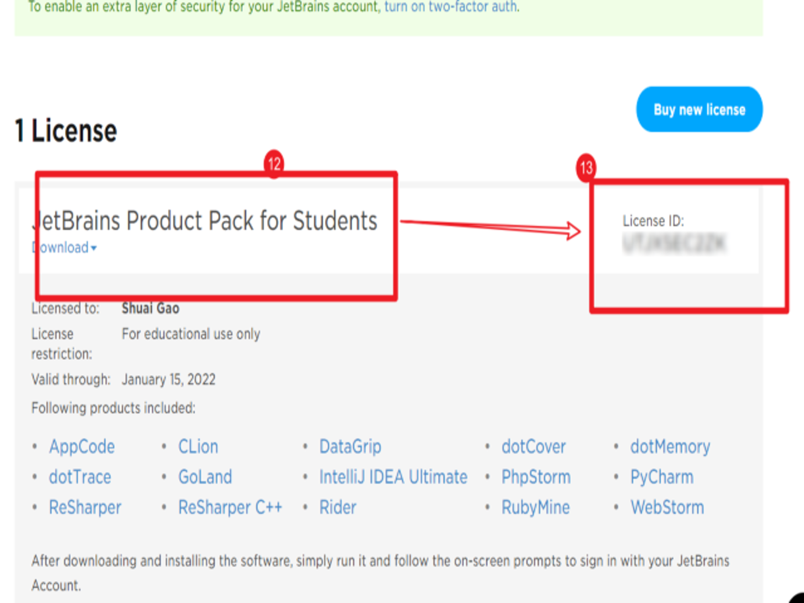The image size is (804, 603).
Task: Open the Rider product link
Action: [x=338, y=507]
